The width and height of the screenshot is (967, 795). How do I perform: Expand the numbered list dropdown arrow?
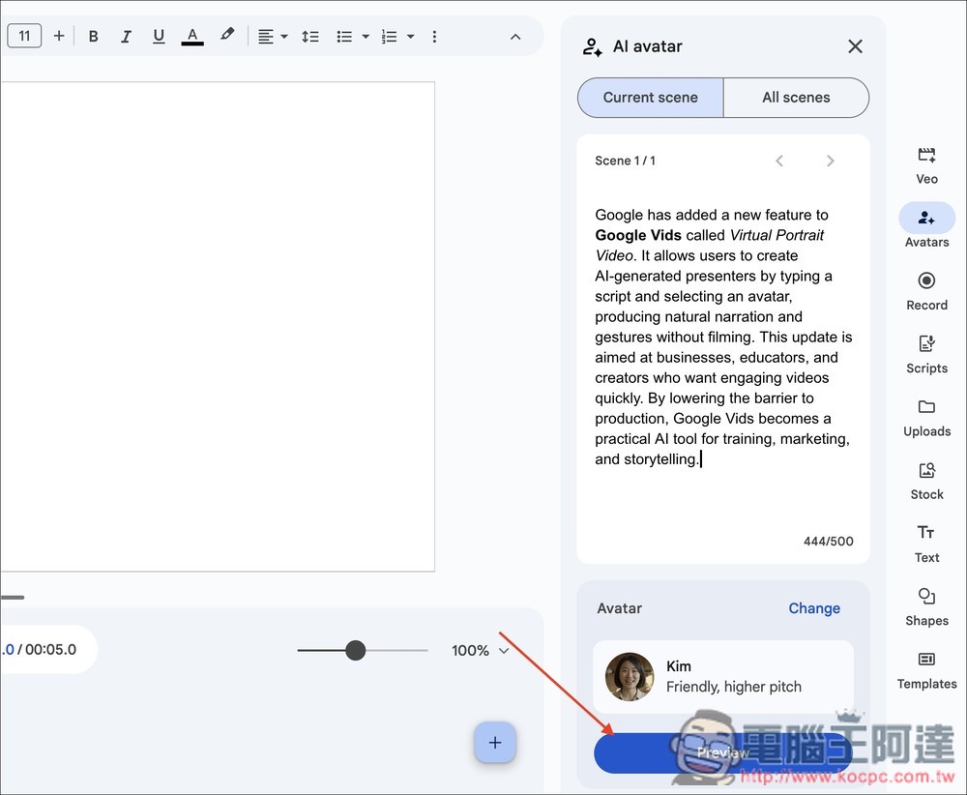pos(411,37)
